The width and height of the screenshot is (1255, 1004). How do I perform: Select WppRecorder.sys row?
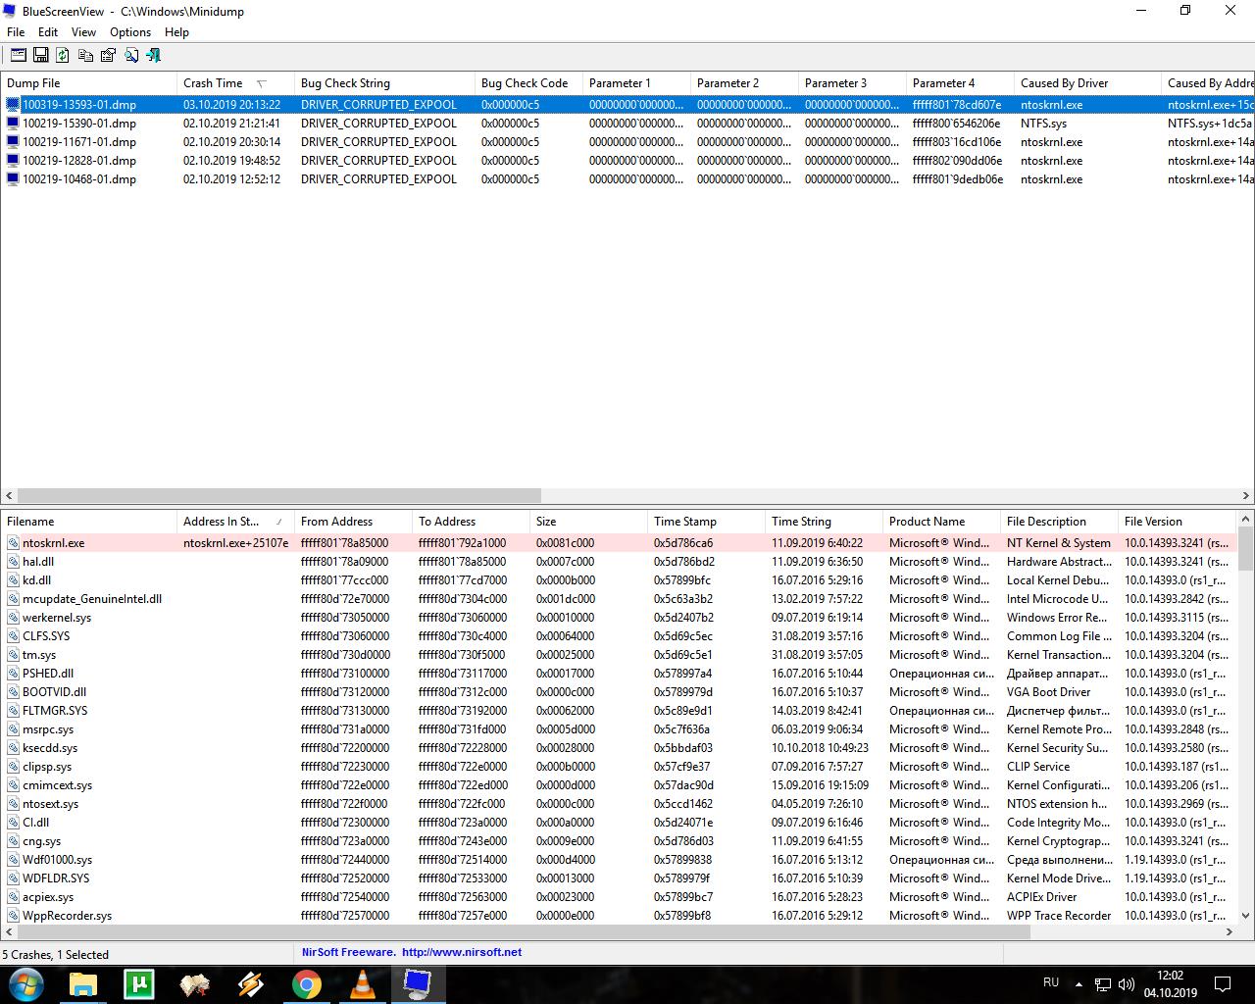click(x=619, y=916)
